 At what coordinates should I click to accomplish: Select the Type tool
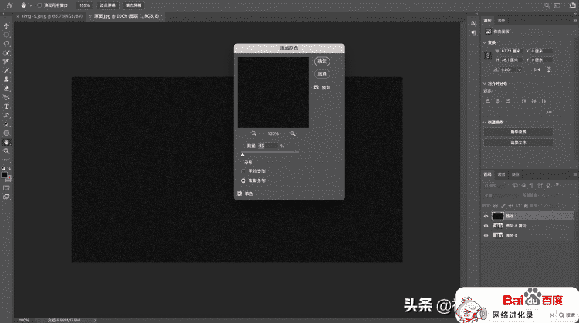tap(6, 106)
